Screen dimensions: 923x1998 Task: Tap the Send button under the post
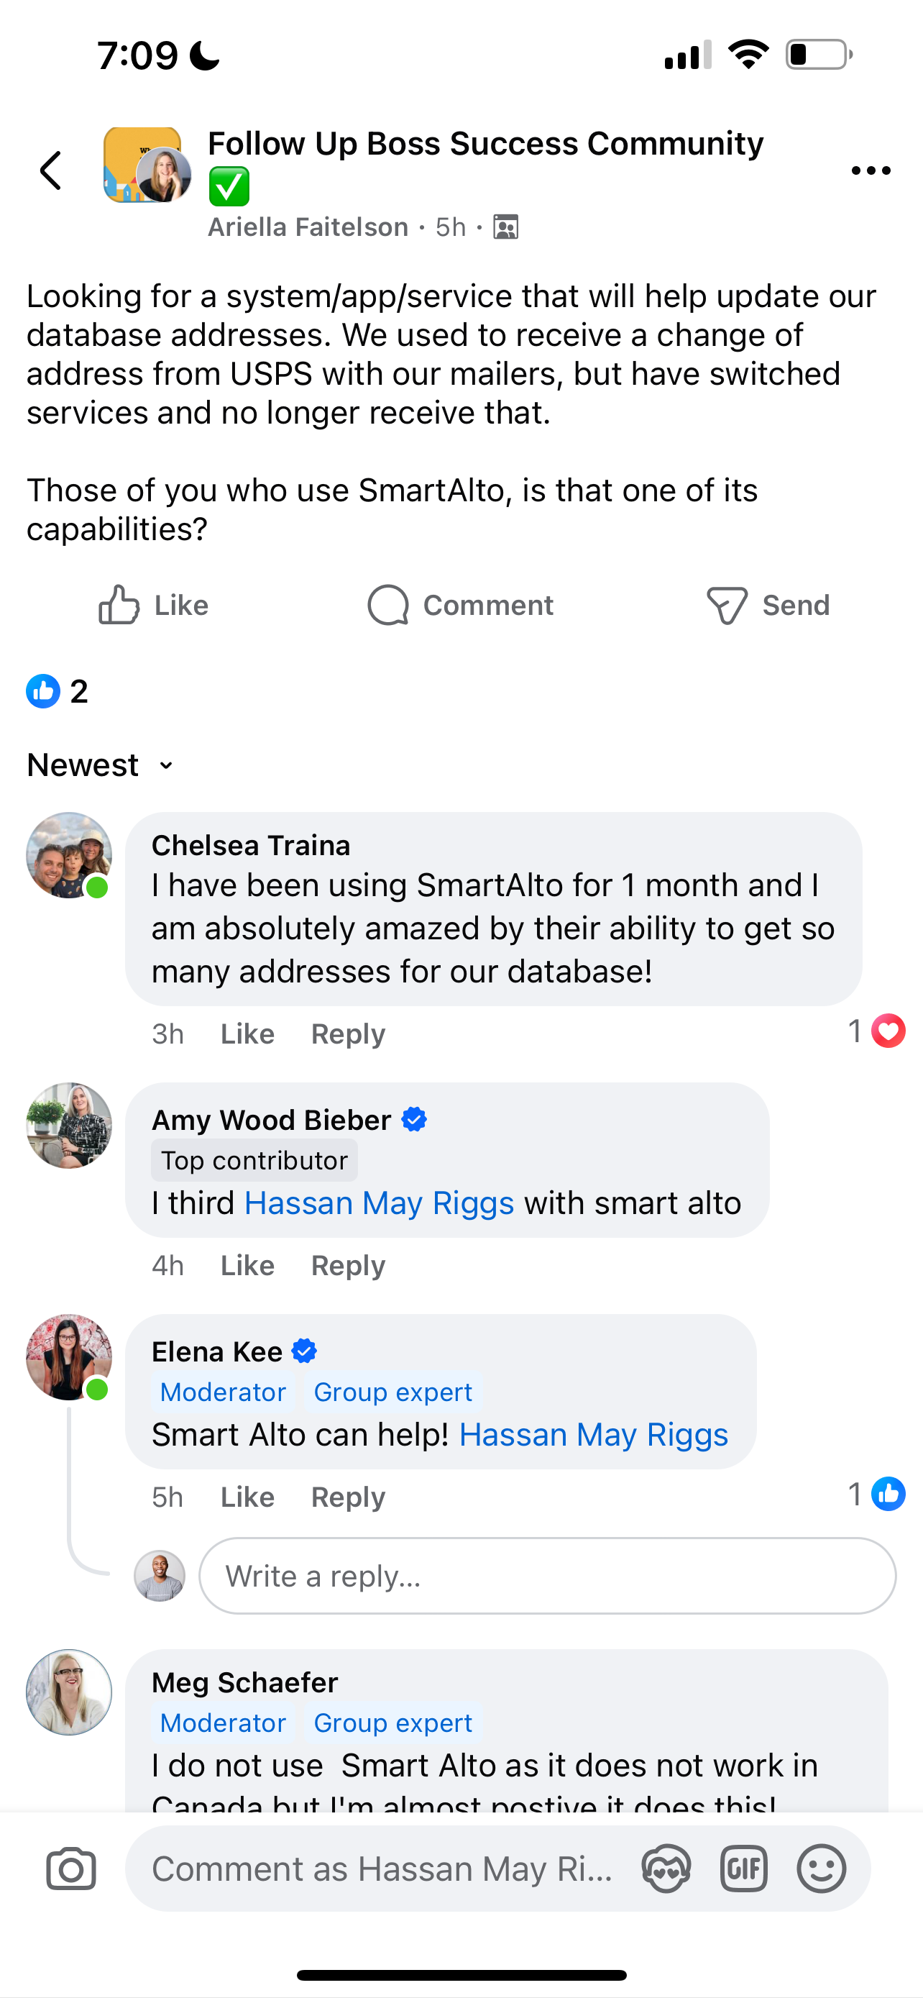click(x=768, y=605)
